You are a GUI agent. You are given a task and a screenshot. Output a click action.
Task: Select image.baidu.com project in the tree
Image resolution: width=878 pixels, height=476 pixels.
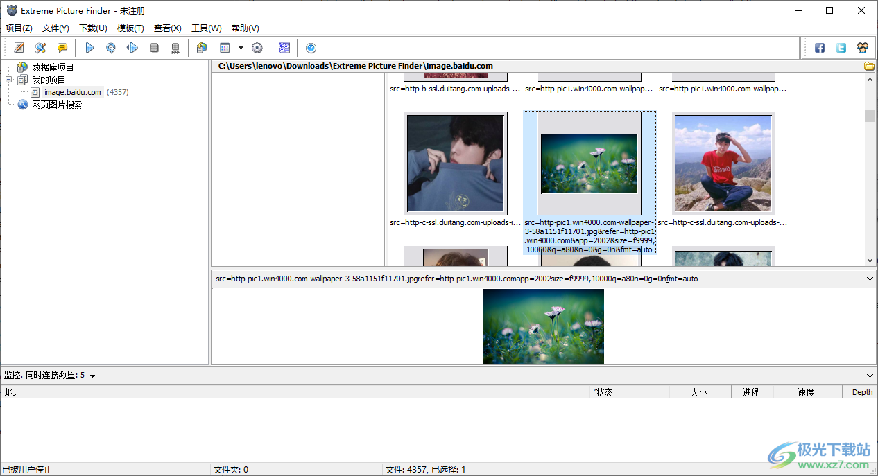[73, 92]
